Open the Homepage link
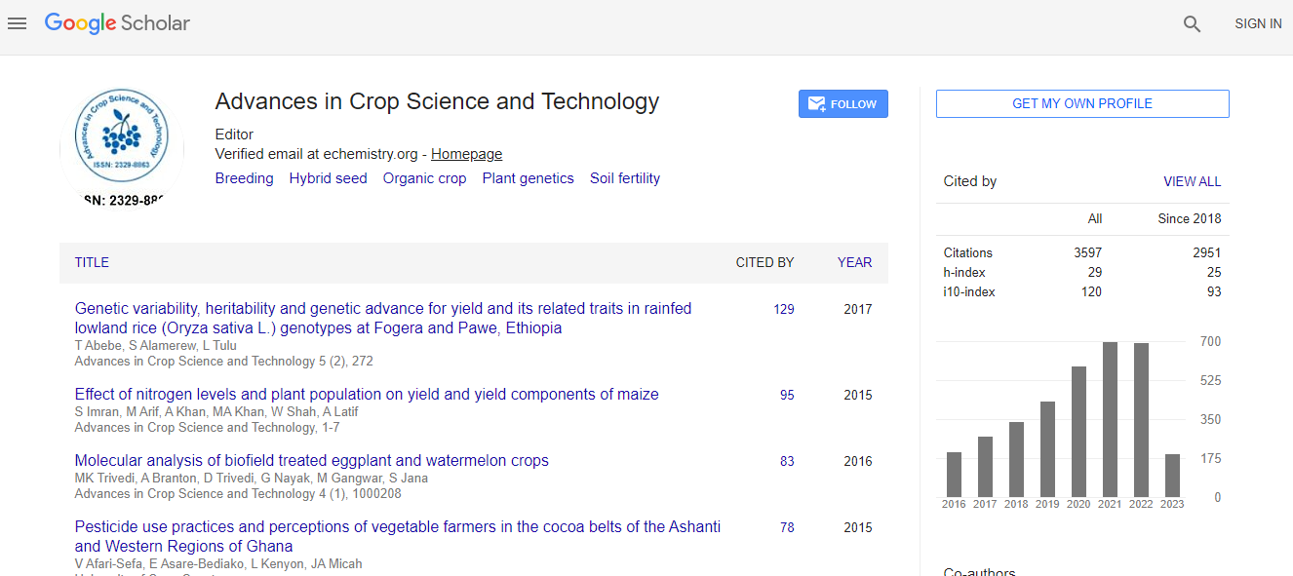This screenshot has height=576, width=1293. (466, 154)
